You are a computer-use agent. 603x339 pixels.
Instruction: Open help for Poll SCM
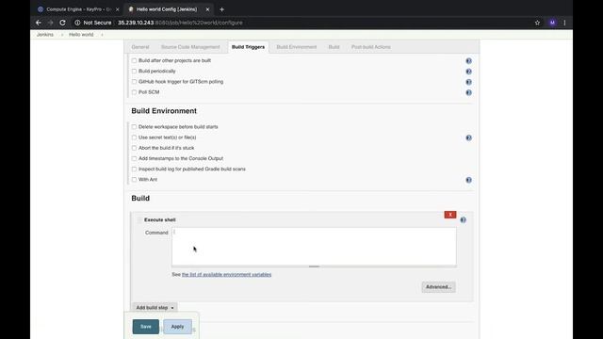[468, 92]
